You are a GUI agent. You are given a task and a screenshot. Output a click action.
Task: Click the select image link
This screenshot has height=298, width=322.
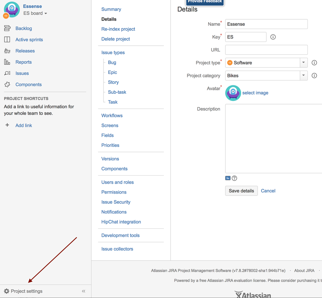255,93
